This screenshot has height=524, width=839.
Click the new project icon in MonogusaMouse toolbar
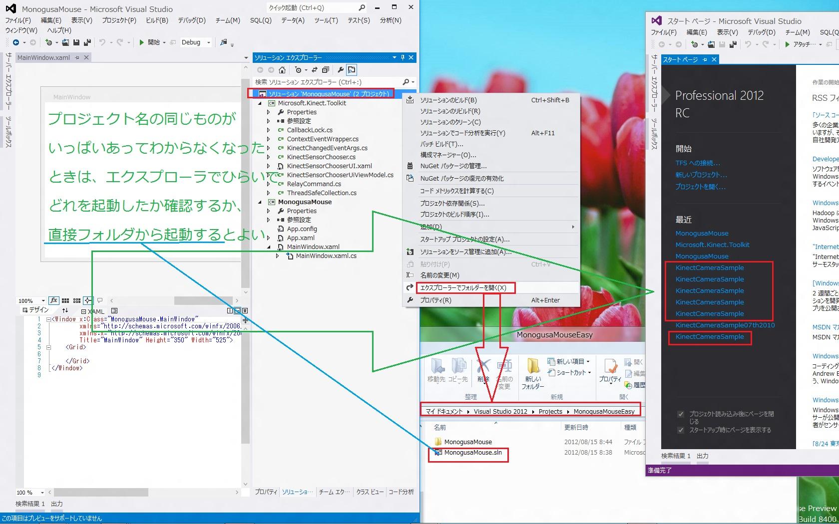pyautogui.click(x=49, y=42)
